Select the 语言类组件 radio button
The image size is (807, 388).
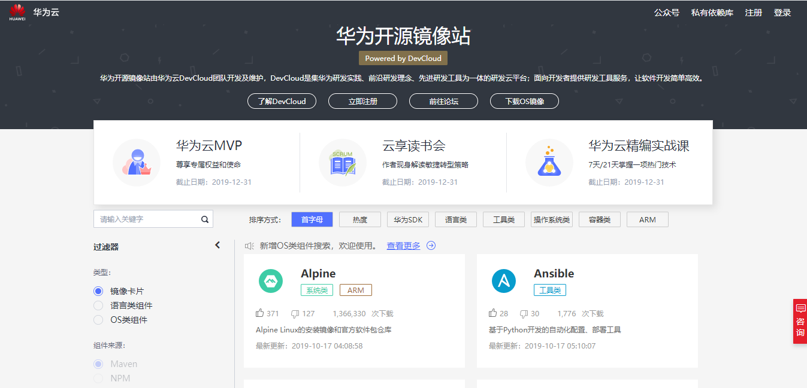tap(98, 305)
